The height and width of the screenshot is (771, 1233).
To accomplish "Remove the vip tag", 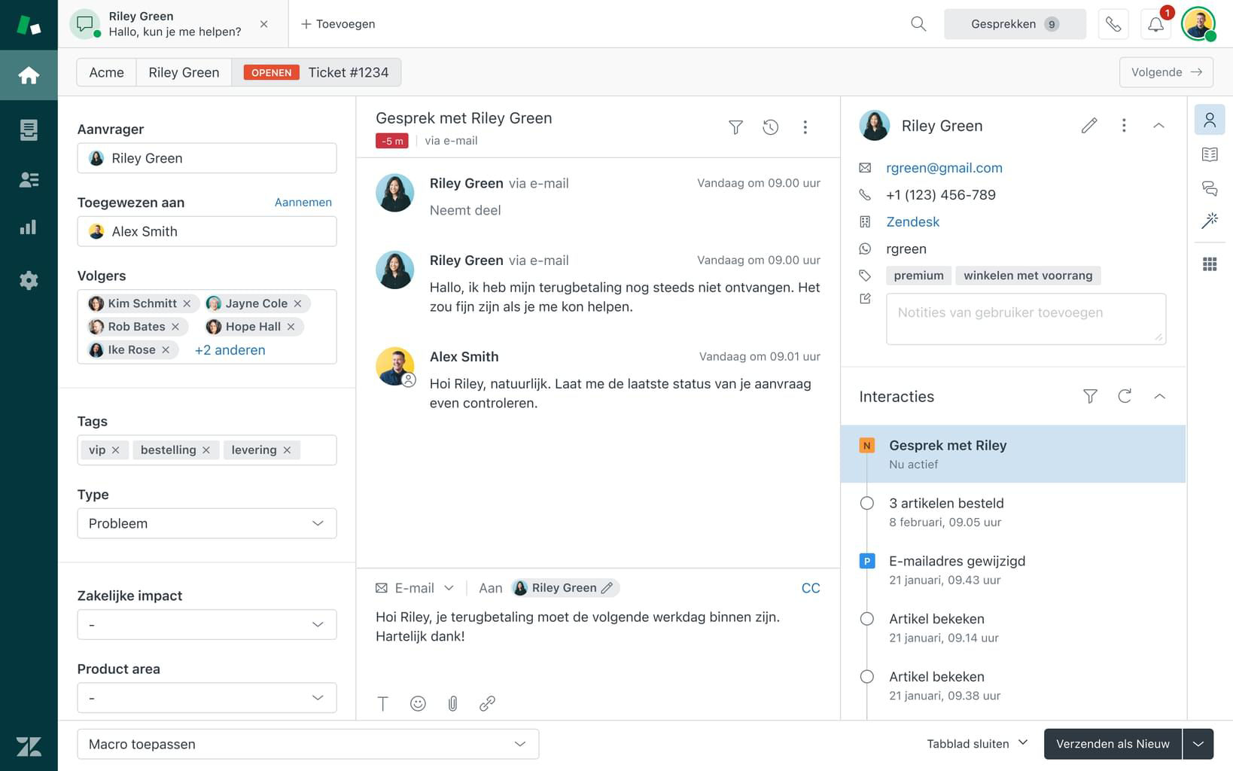I will (x=116, y=450).
